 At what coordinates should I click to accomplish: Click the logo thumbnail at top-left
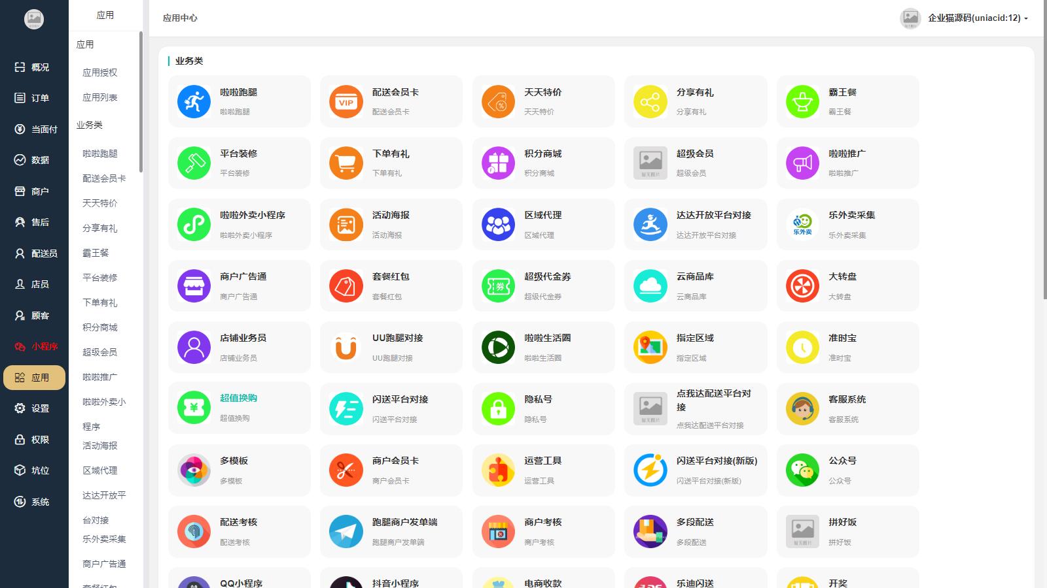pyautogui.click(x=34, y=19)
